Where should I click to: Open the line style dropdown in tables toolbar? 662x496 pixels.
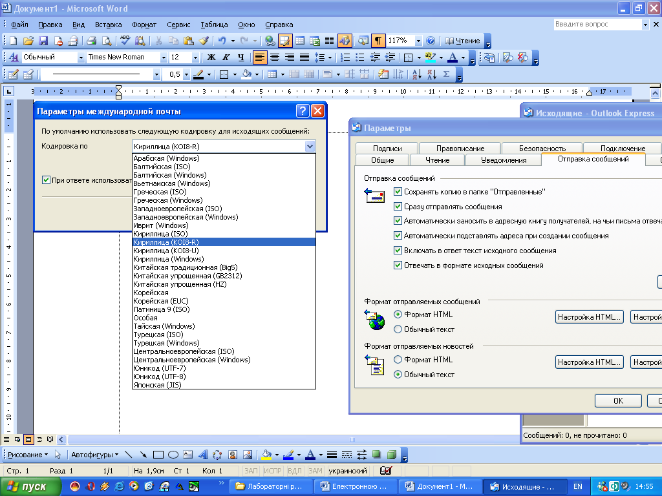point(156,75)
